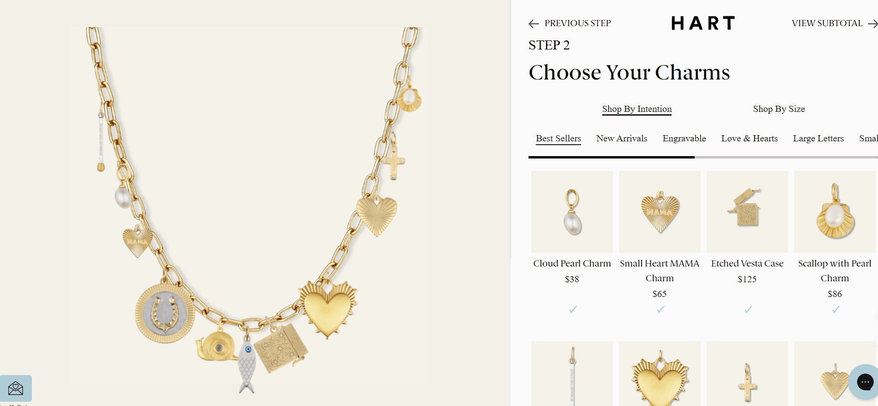Screen dimensions: 878x406
Task: Select the Large Letters category
Action: click(818, 138)
